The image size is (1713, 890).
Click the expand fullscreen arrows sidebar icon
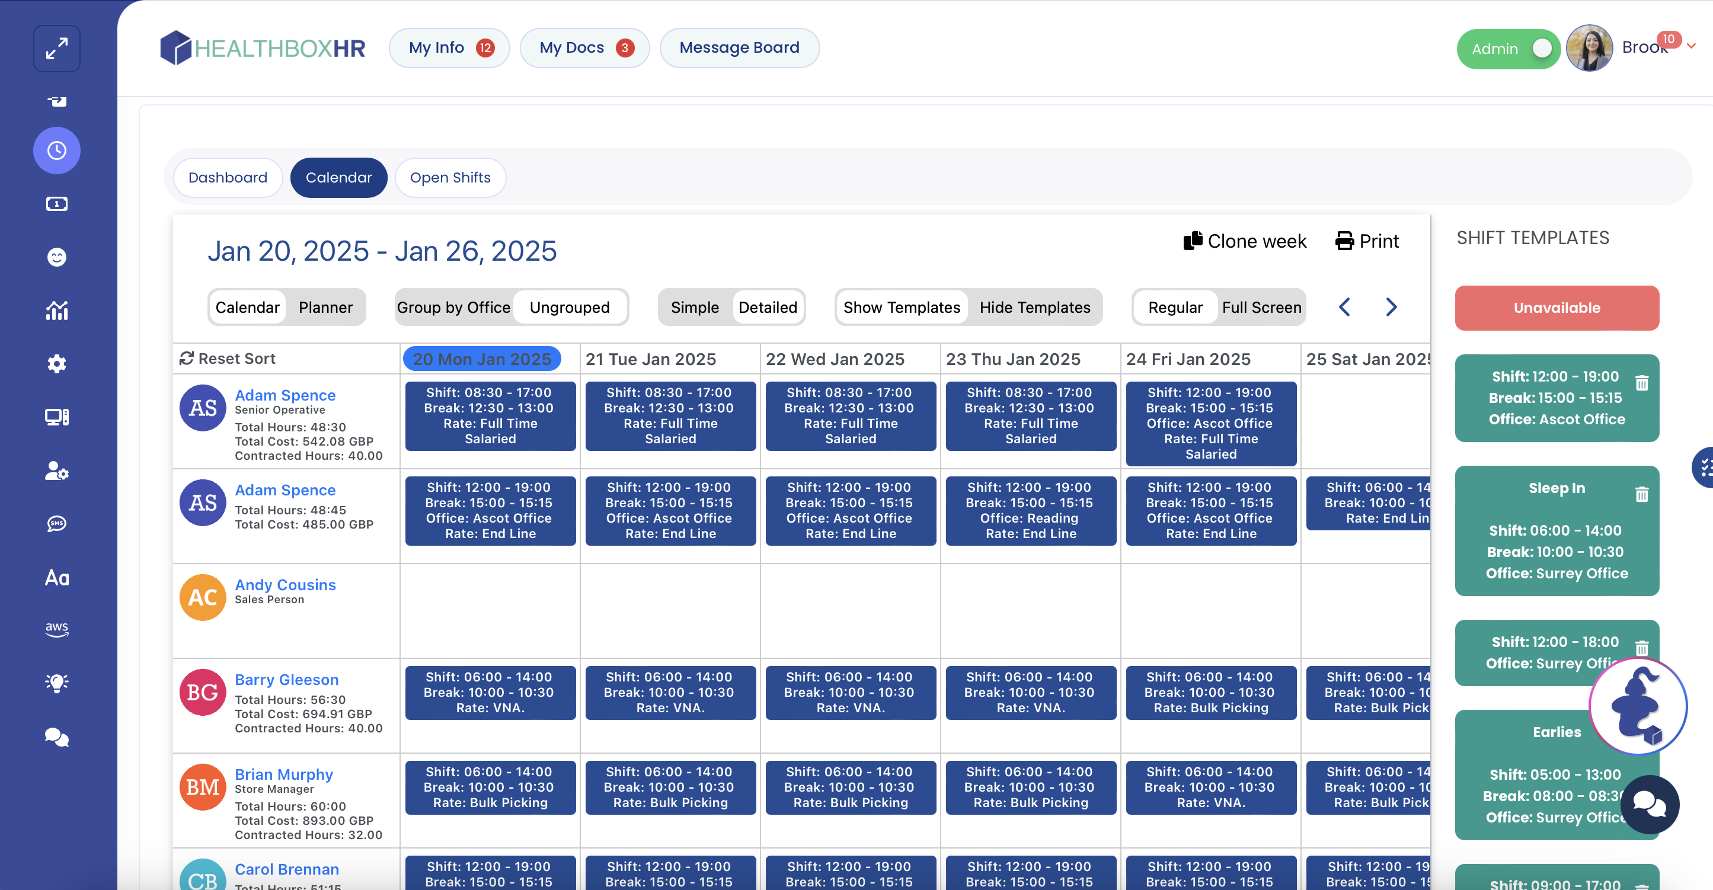pyautogui.click(x=56, y=49)
